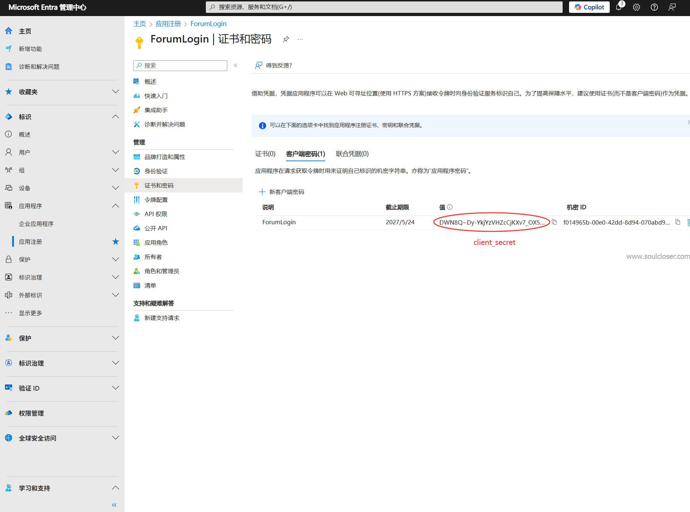690x512 pixels.
Task: Toggle the favorite star on 应用注册
Action: click(x=116, y=242)
